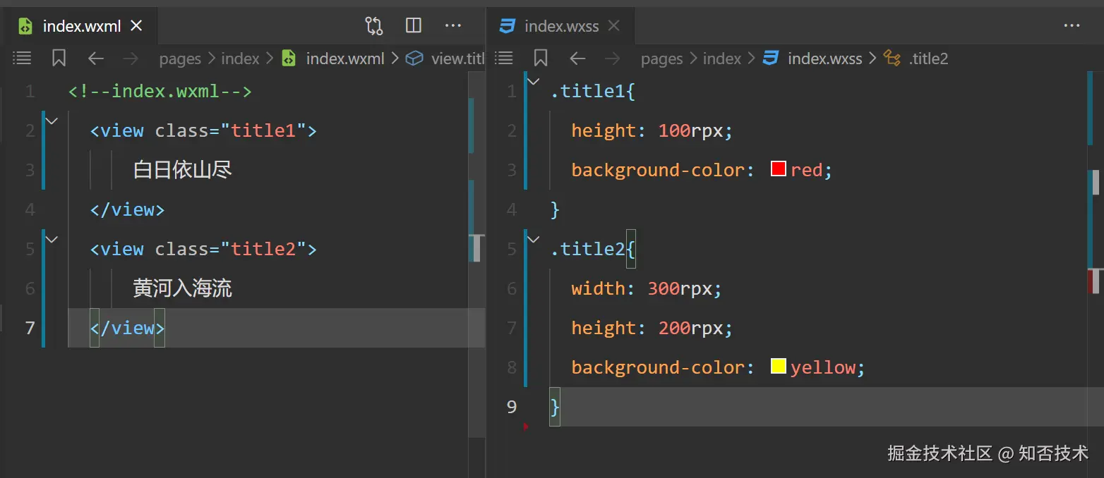
Task: Close the index.wxss tab
Action: (614, 26)
